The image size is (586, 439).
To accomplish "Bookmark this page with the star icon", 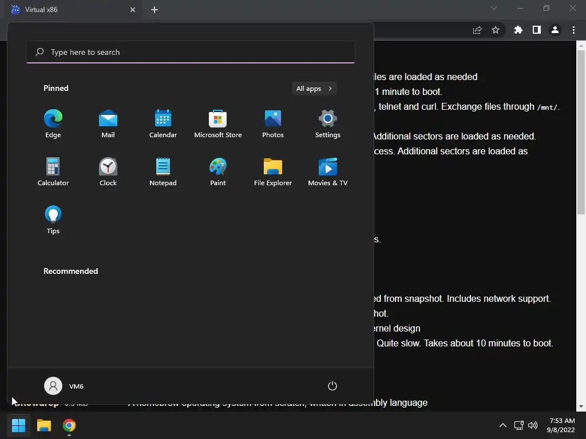I will 496,30.
